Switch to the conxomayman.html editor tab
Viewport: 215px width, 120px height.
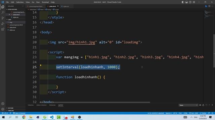coord(36,6)
